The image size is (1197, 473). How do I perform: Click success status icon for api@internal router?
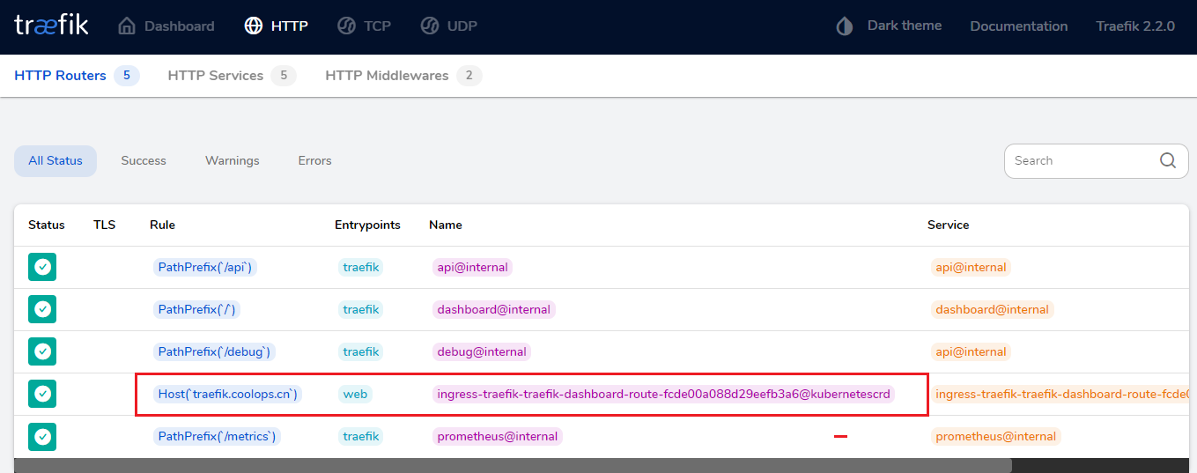[42, 267]
